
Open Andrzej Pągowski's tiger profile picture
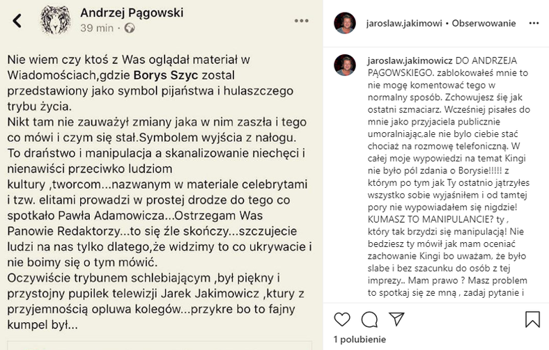pos(54,20)
